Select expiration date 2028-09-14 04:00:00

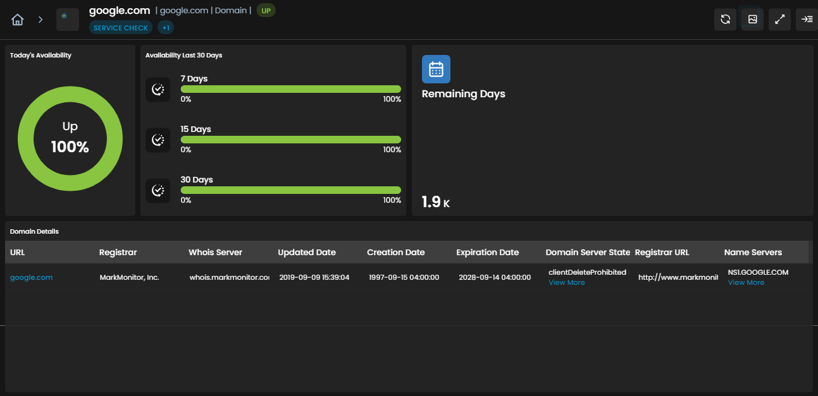click(x=495, y=277)
